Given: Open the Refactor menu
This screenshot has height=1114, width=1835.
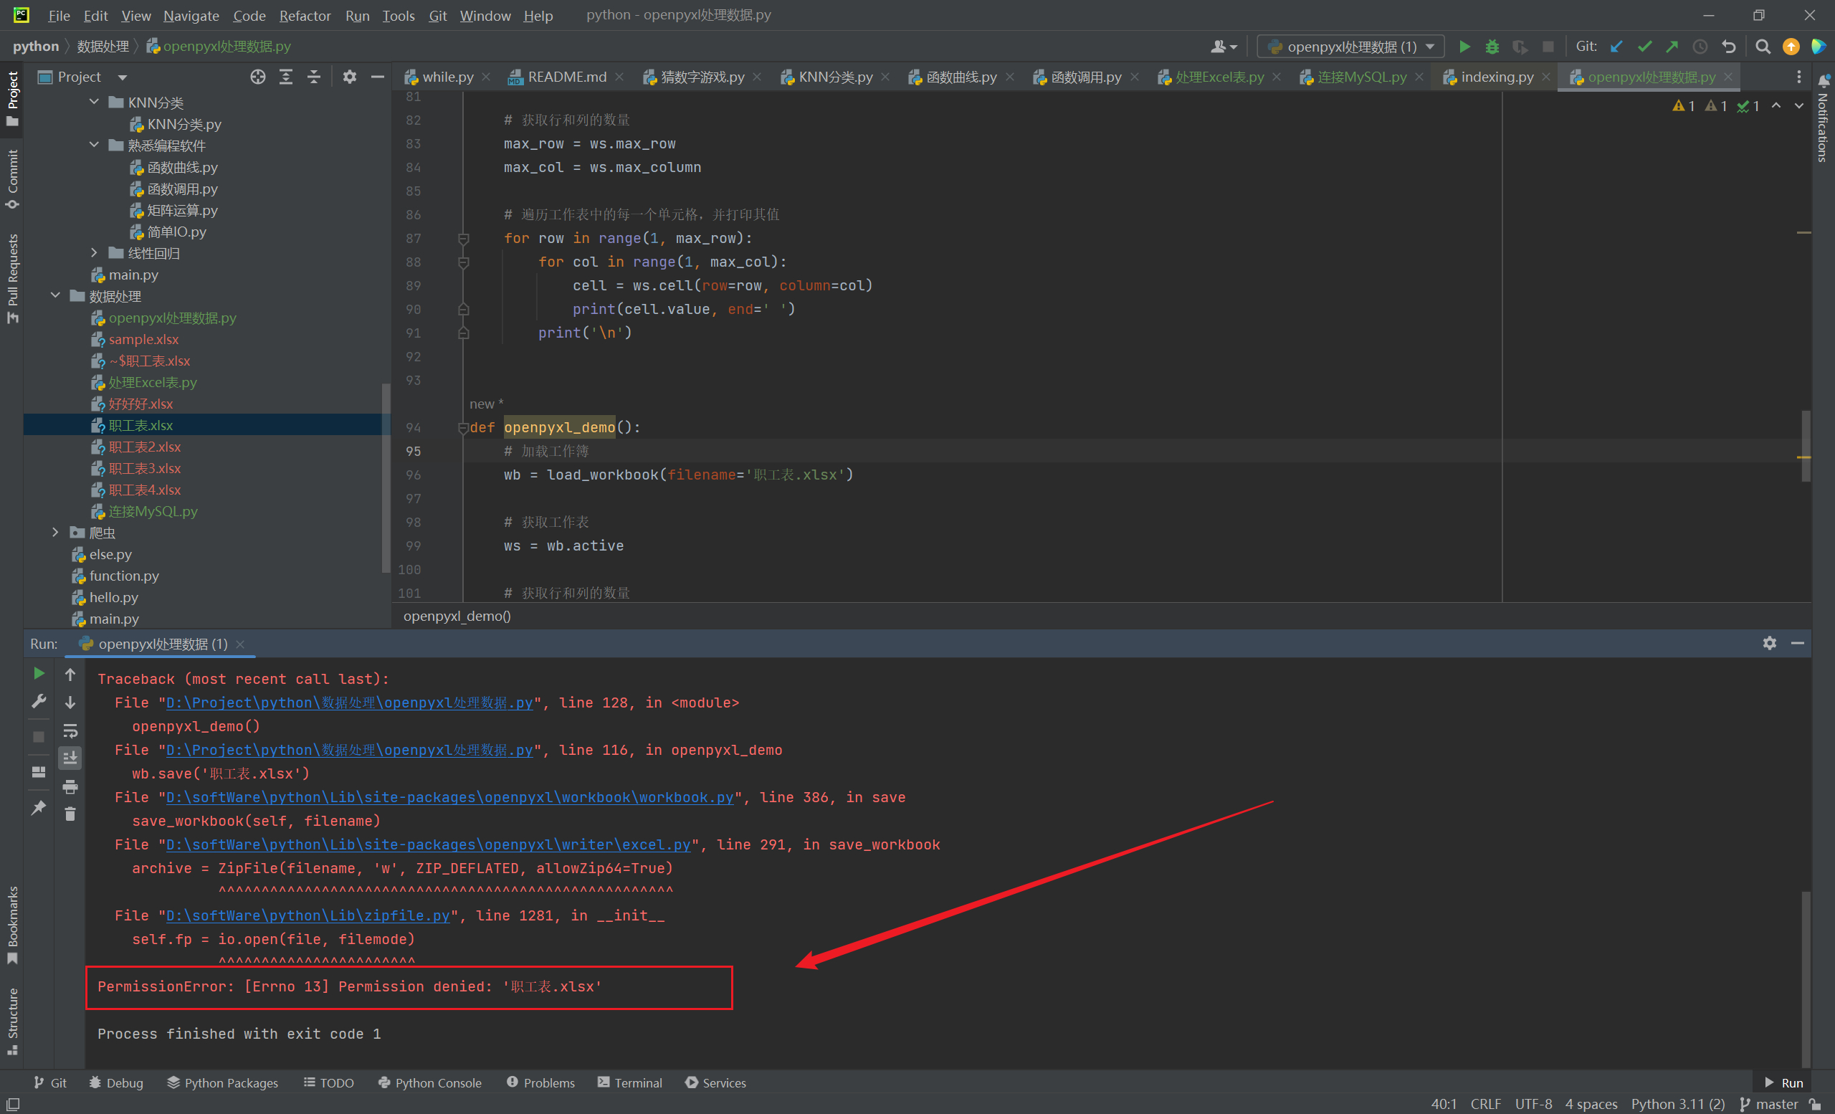Looking at the screenshot, I should [305, 15].
